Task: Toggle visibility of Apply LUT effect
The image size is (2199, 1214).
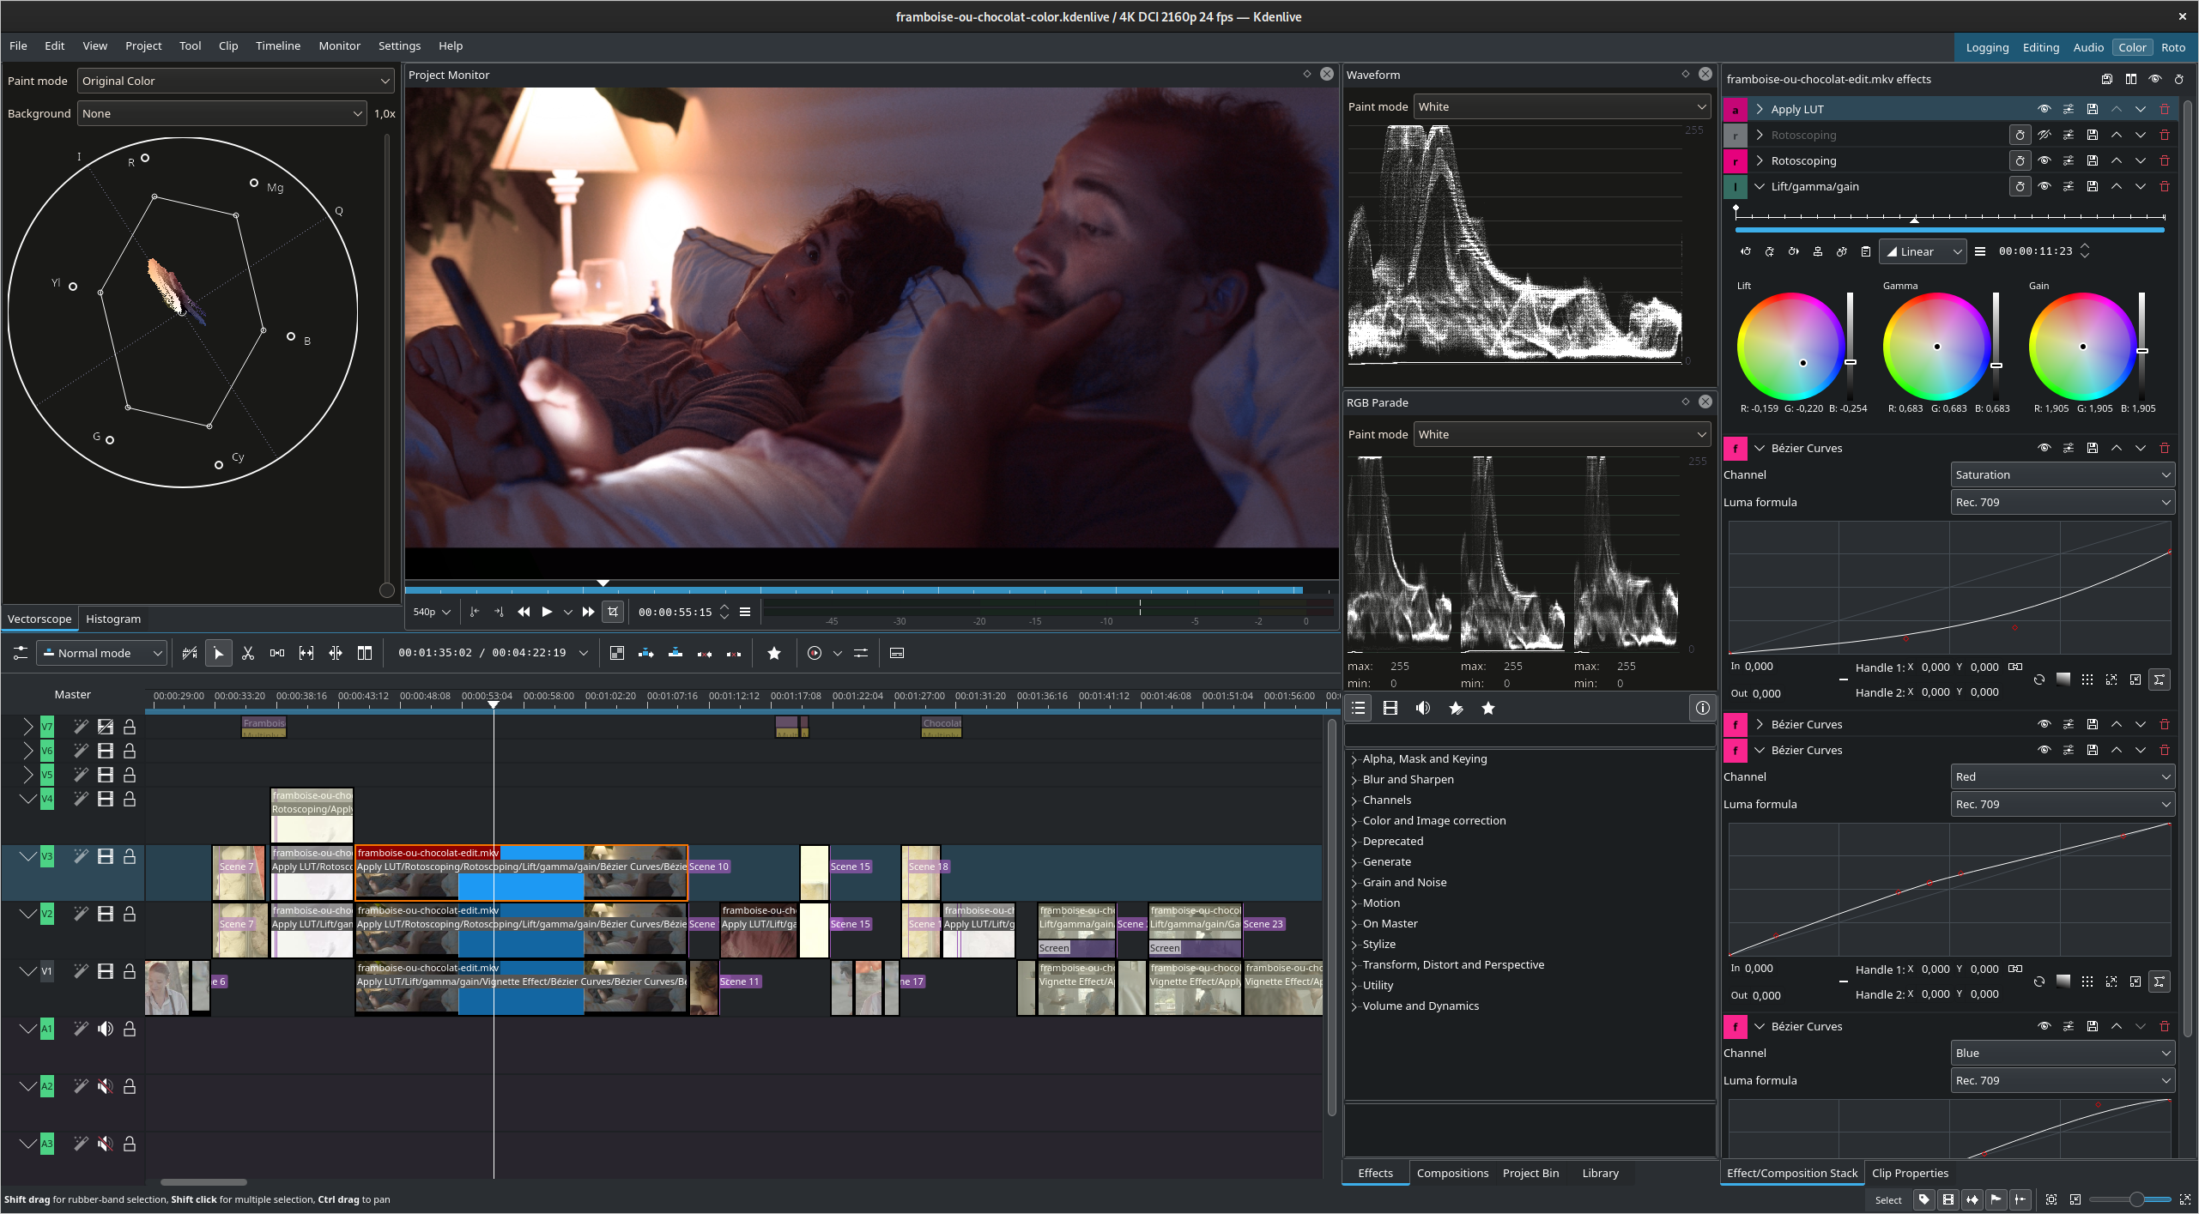Action: click(x=2044, y=109)
